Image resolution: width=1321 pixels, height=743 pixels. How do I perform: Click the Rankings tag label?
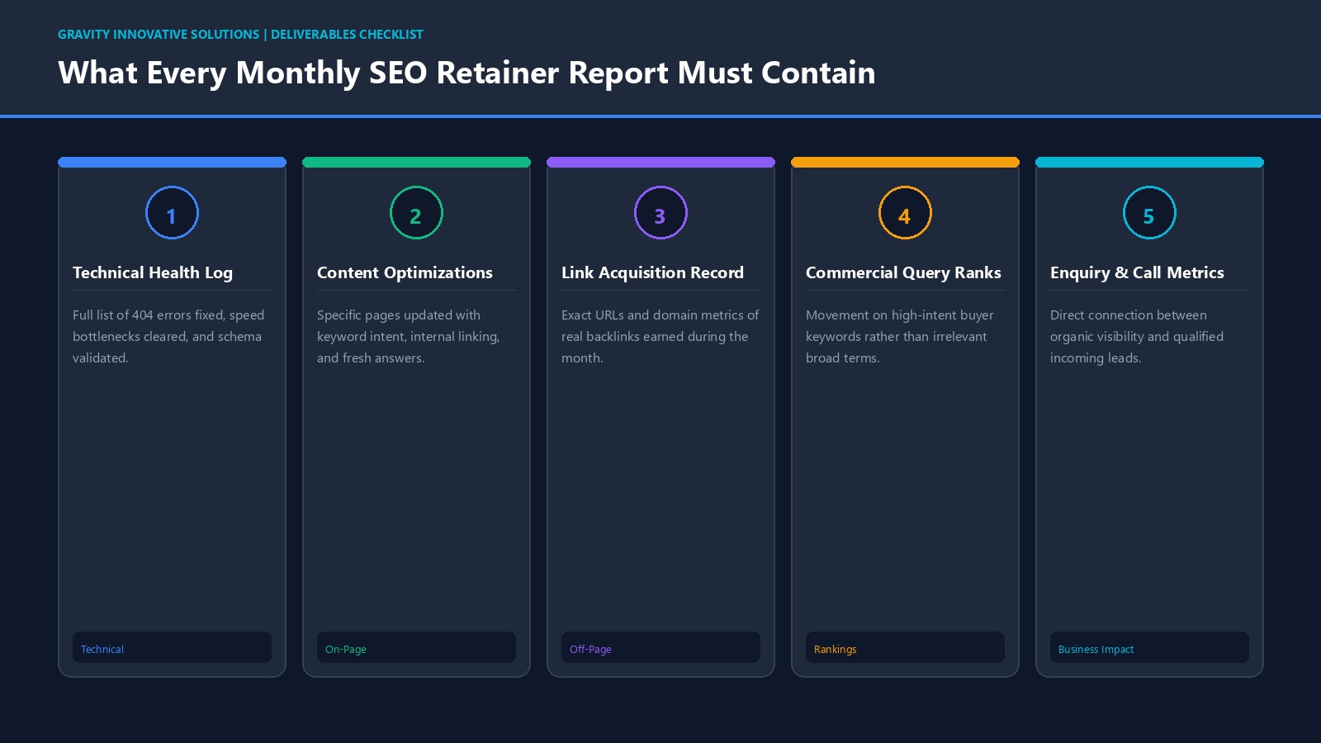[905, 648]
